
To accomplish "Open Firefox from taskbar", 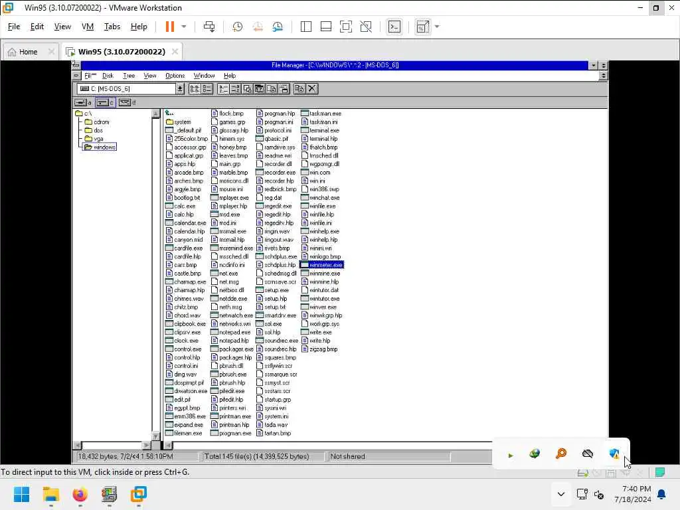I will pos(80,494).
